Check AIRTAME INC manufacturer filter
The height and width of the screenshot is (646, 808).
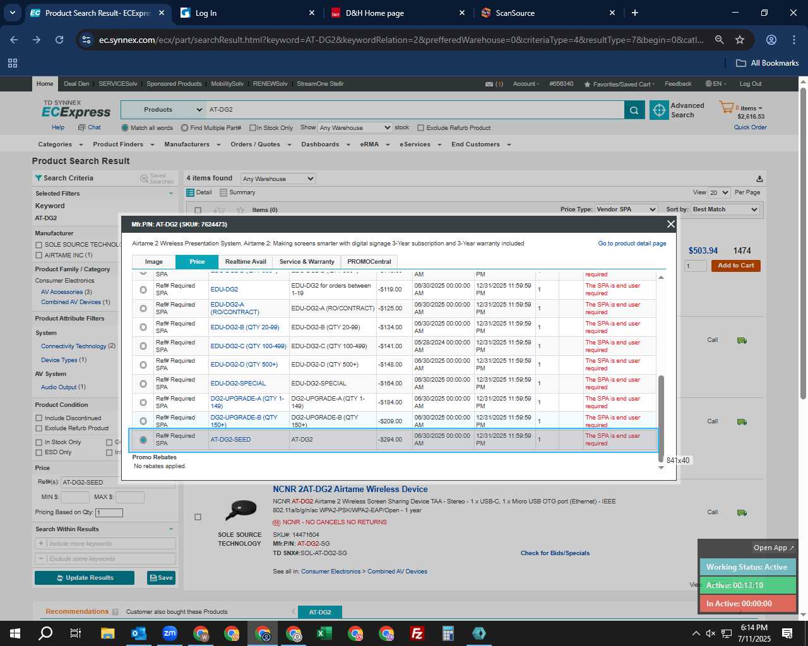39,255
